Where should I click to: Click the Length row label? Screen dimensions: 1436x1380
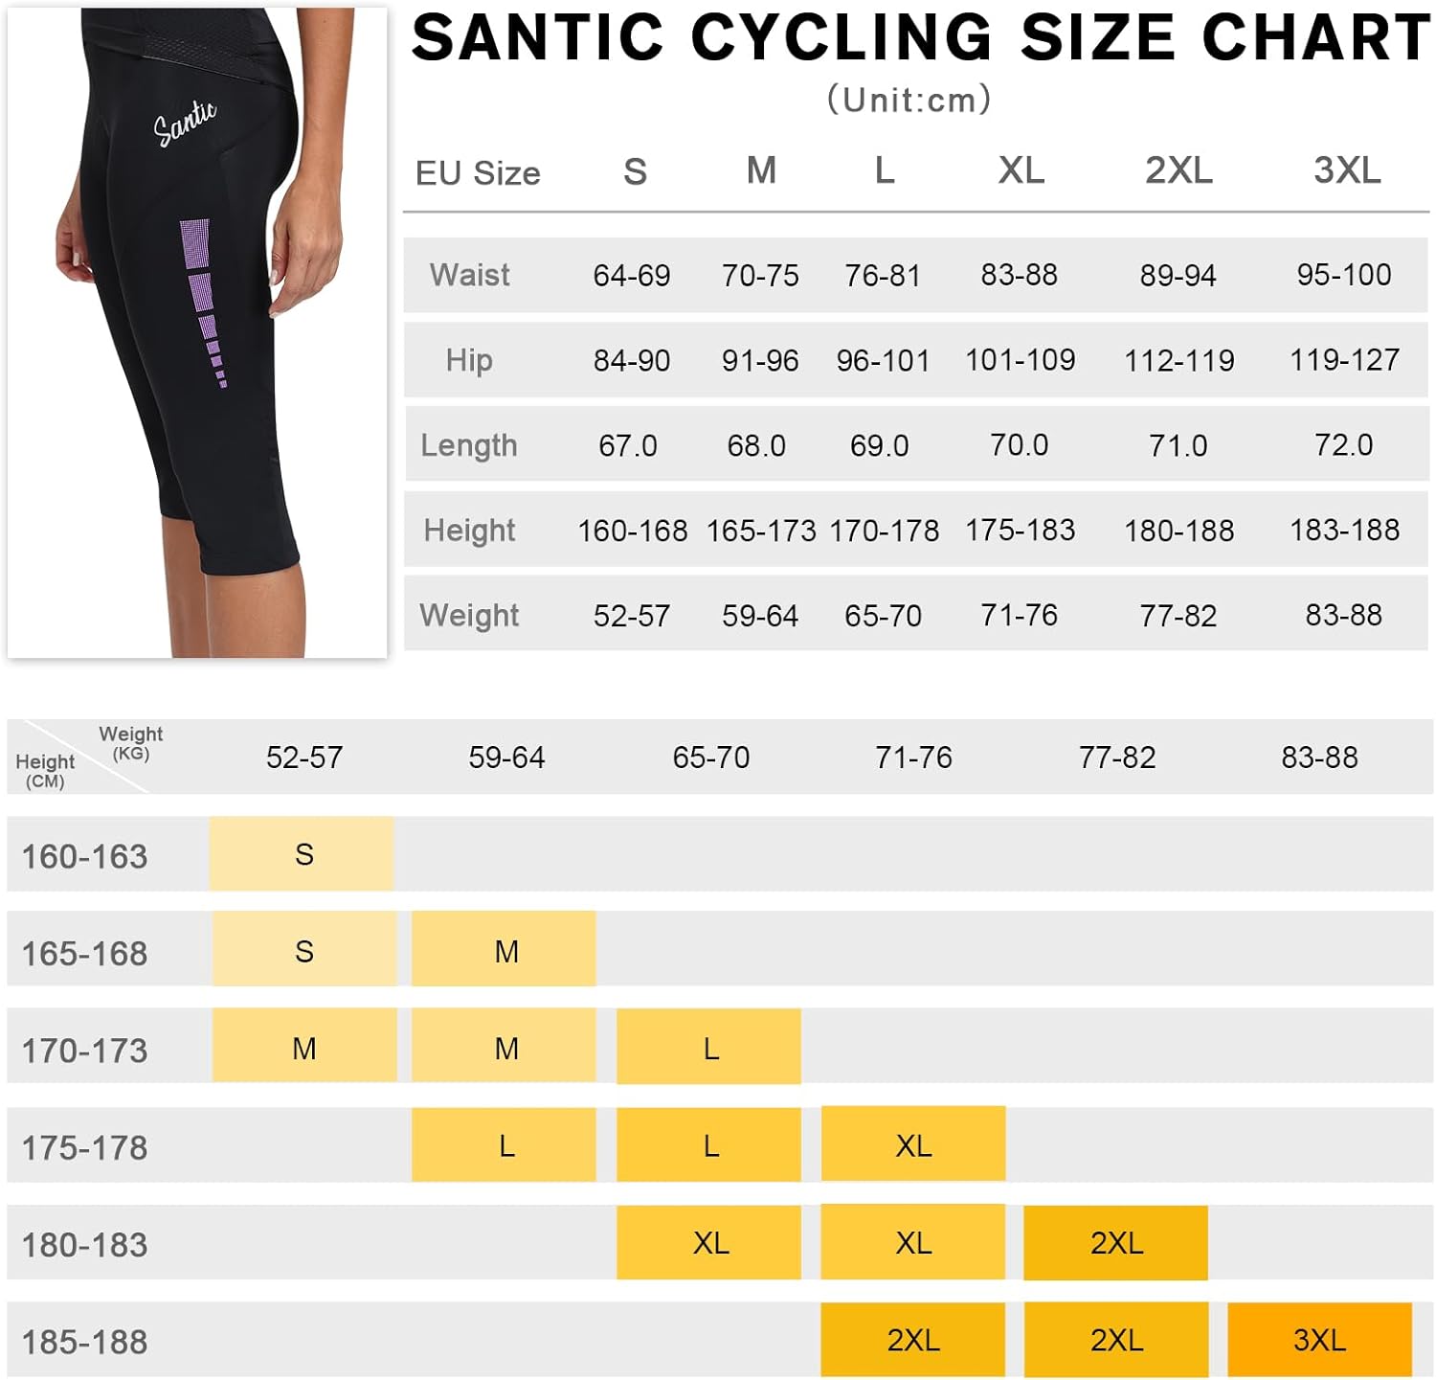469,445
